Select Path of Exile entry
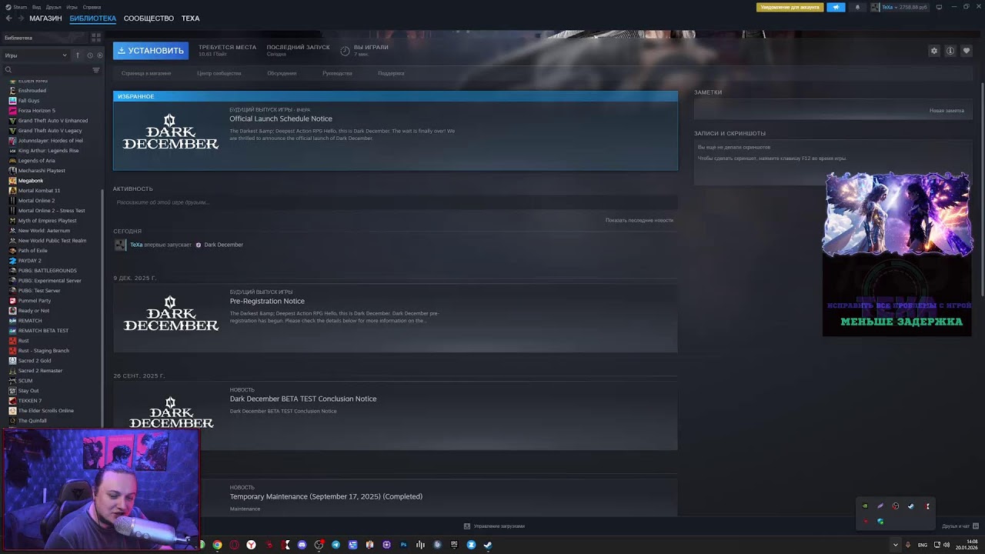The height and width of the screenshot is (554, 985). click(32, 251)
